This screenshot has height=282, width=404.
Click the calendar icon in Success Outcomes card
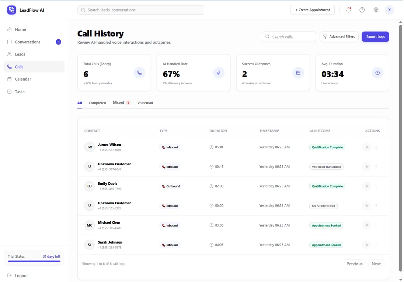[298, 73]
